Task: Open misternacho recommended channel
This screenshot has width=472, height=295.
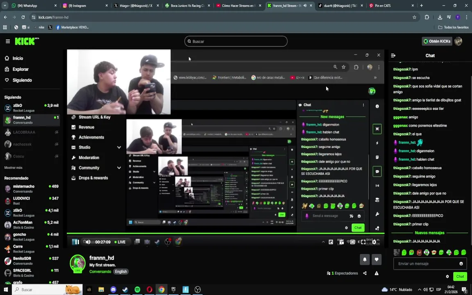Action: pyautogui.click(x=31, y=189)
